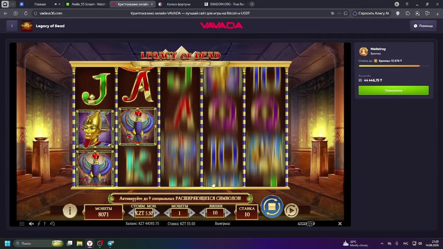
Task: Open the Помощь help button
Action: [x=423, y=26]
